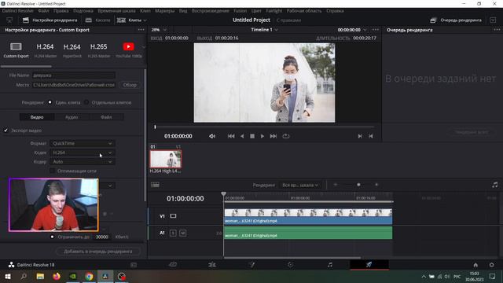Click the Обзор browse button

[x=130, y=85]
